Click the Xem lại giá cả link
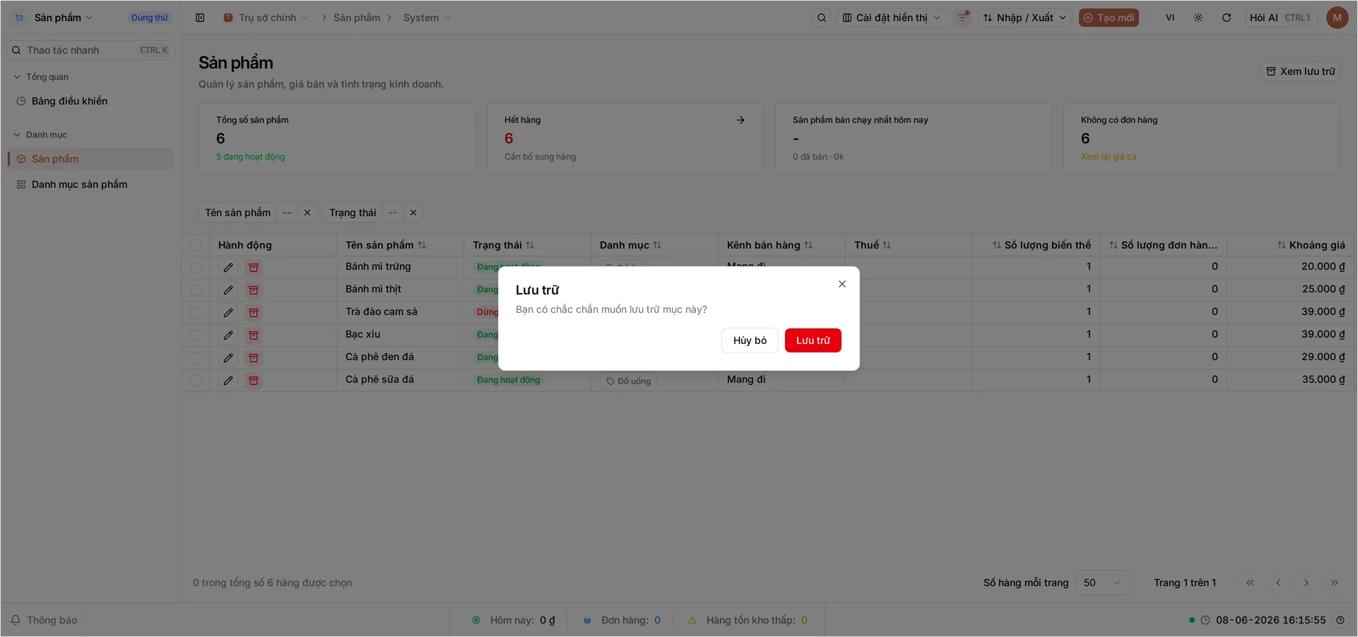The image size is (1358, 637). (1109, 157)
